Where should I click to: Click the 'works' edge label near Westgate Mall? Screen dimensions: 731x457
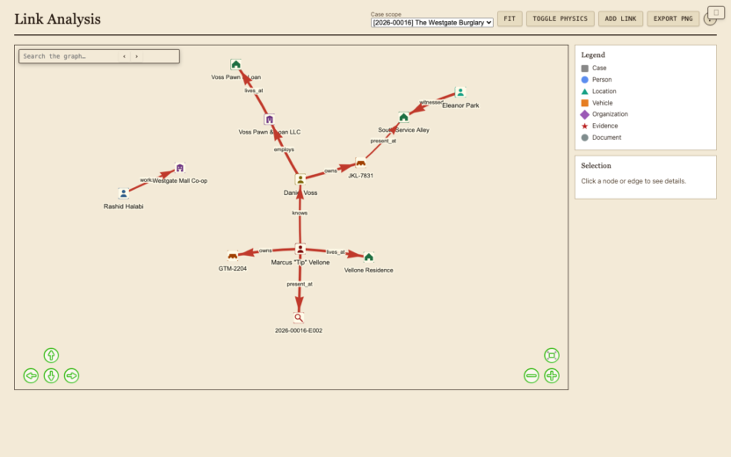coord(146,180)
